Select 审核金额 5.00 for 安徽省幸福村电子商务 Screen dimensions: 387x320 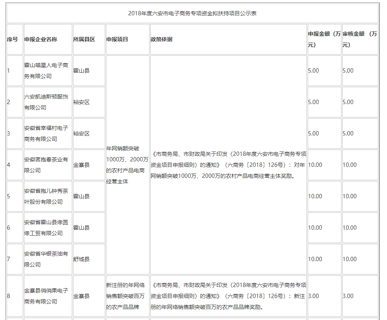348,133
